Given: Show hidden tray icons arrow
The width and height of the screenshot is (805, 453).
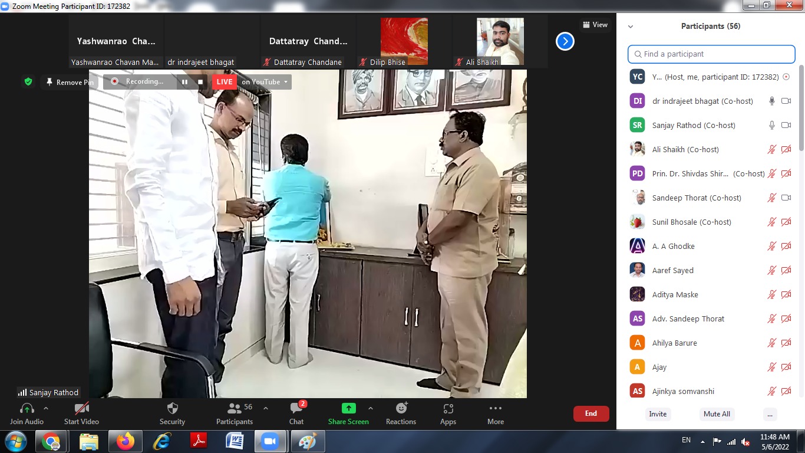Looking at the screenshot, I should pyautogui.click(x=702, y=441).
